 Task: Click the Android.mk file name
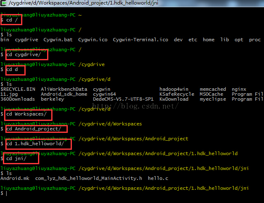point(15,178)
